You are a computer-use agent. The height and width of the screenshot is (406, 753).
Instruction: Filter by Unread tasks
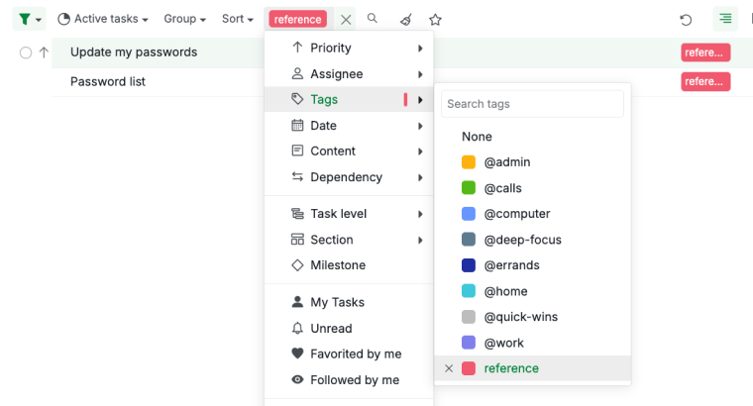(x=349, y=328)
